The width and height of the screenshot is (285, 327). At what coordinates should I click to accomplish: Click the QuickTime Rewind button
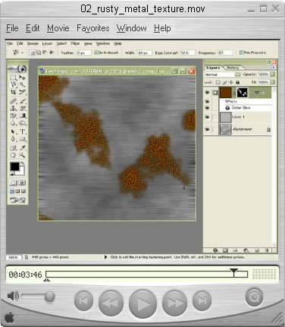coord(111,303)
